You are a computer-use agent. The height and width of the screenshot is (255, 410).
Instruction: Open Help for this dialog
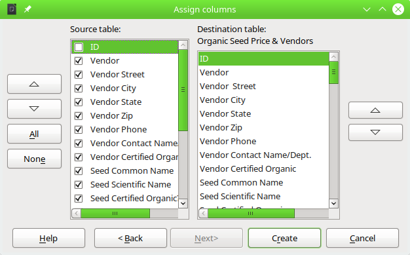(x=48, y=238)
